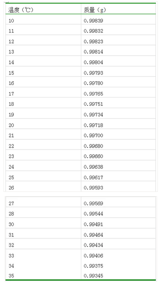161x283 pixels.
Task: Click the temperature cell showing 25
Action: point(43,177)
